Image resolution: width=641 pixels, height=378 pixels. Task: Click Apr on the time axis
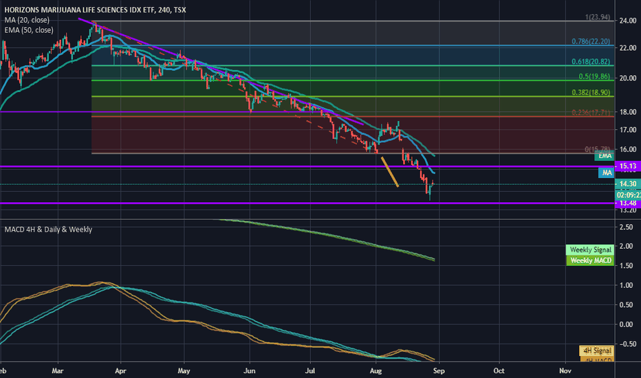click(120, 371)
